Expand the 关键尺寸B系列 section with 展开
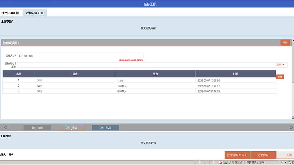Viewport: 294px width, 165px height. click(x=281, y=65)
